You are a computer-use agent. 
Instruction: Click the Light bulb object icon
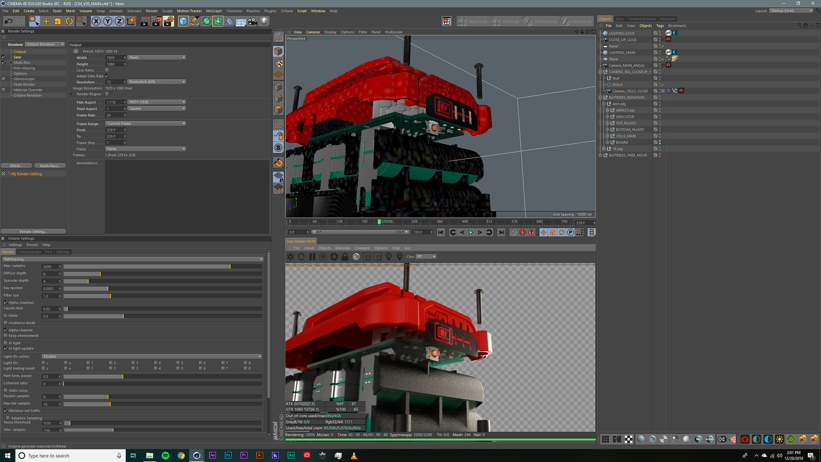tap(264, 21)
